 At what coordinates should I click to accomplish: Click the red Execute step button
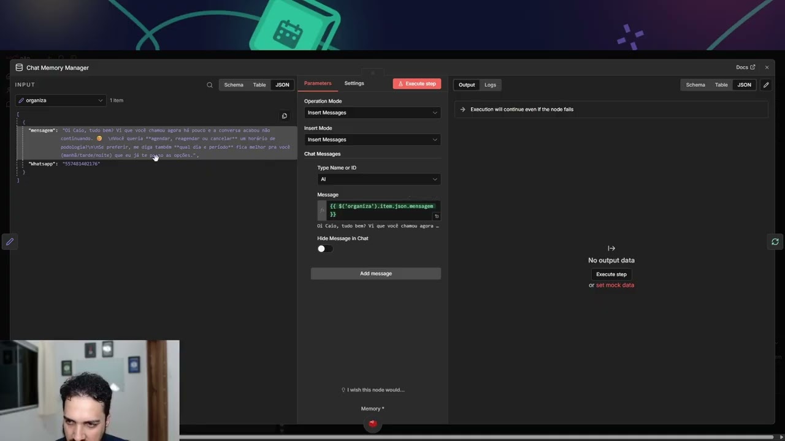pyautogui.click(x=417, y=84)
